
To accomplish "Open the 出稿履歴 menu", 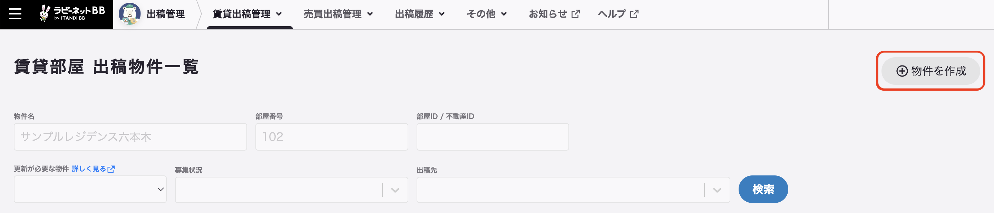I will coord(420,14).
